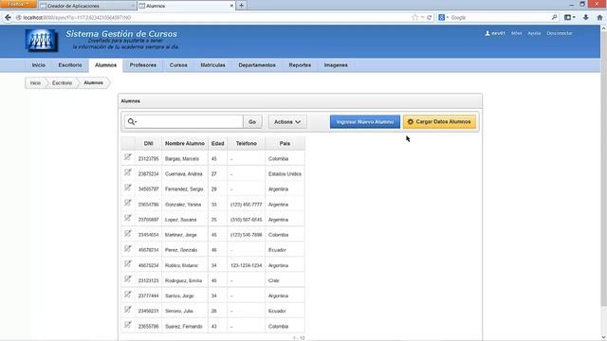Open the Firefox application menu button

click(18, 4)
